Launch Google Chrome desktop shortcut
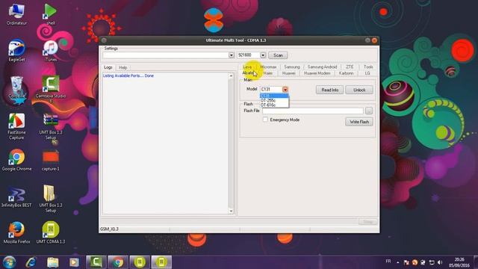The width and height of the screenshot is (478, 269). coord(16,160)
